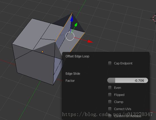Viewport: 156px width, 120px height.
Task: Enable Correct UVs checkbox
Action: [110, 109]
